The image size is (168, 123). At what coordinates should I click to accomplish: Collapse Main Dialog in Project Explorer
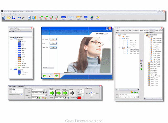point(11,39)
